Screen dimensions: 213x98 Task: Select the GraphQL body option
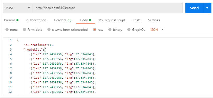(x=129, y=30)
